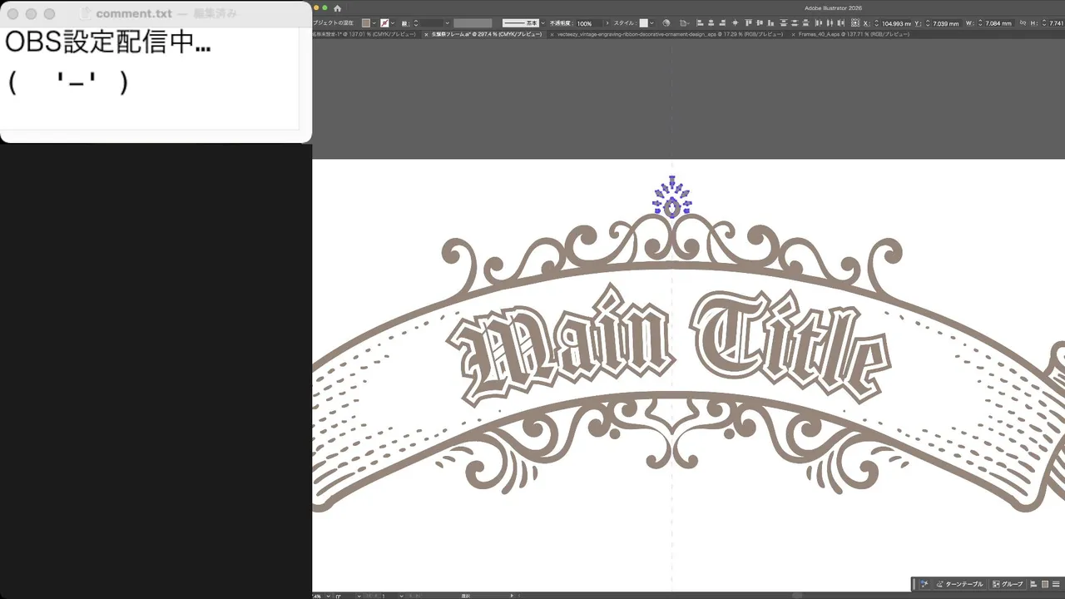Click vertical distribute center icon
The width and height of the screenshot is (1065, 599).
click(x=795, y=23)
